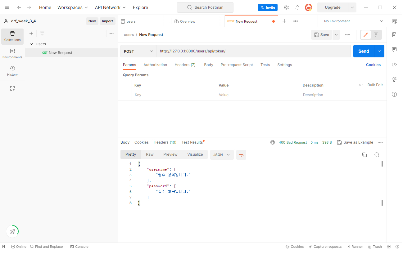Create new collection with plus icon

click(x=31, y=33)
